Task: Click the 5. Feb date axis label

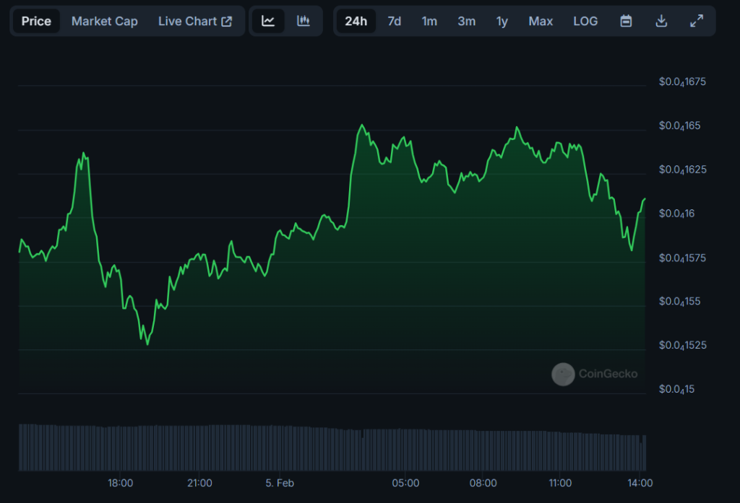Action: [x=280, y=484]
